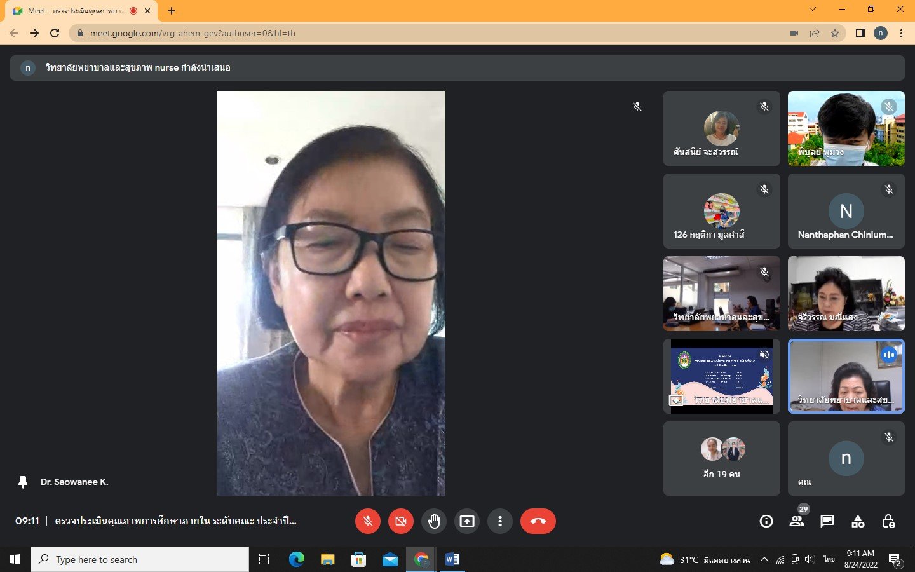This screenshot has height=572, width=915.
Task: Click the Windows taskbar search box
Action: tap(140, 559)
